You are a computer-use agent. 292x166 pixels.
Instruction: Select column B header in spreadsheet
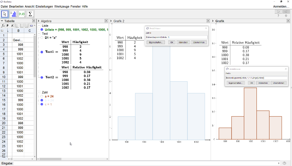(x=18, y=31)
